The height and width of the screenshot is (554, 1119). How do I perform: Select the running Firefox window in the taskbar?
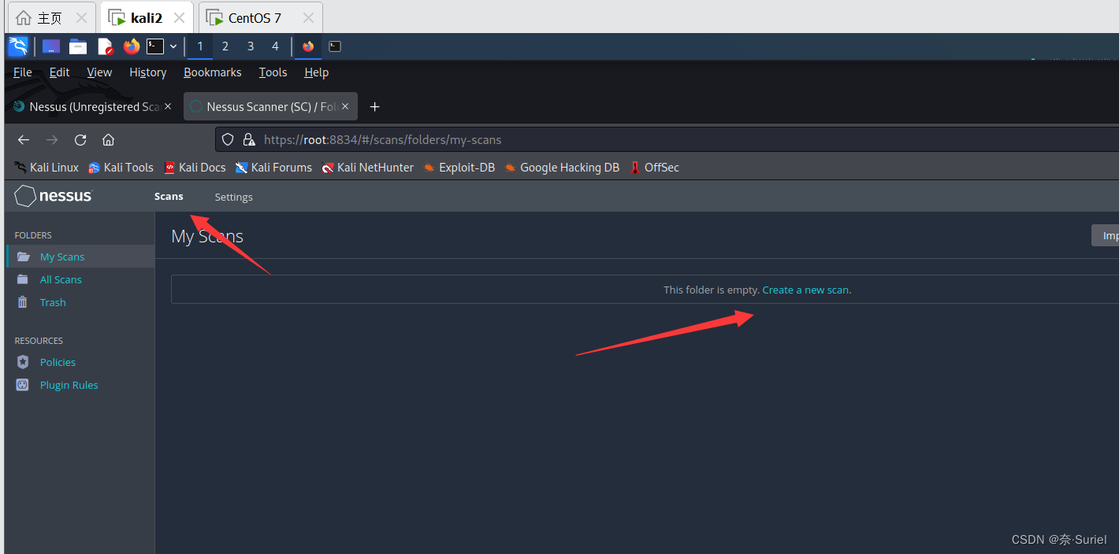(308, 46)
